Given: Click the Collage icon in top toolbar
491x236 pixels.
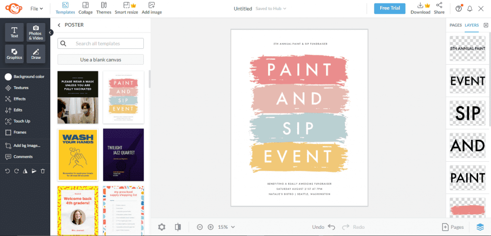Looking at the screenshot, I should [85, 8].
